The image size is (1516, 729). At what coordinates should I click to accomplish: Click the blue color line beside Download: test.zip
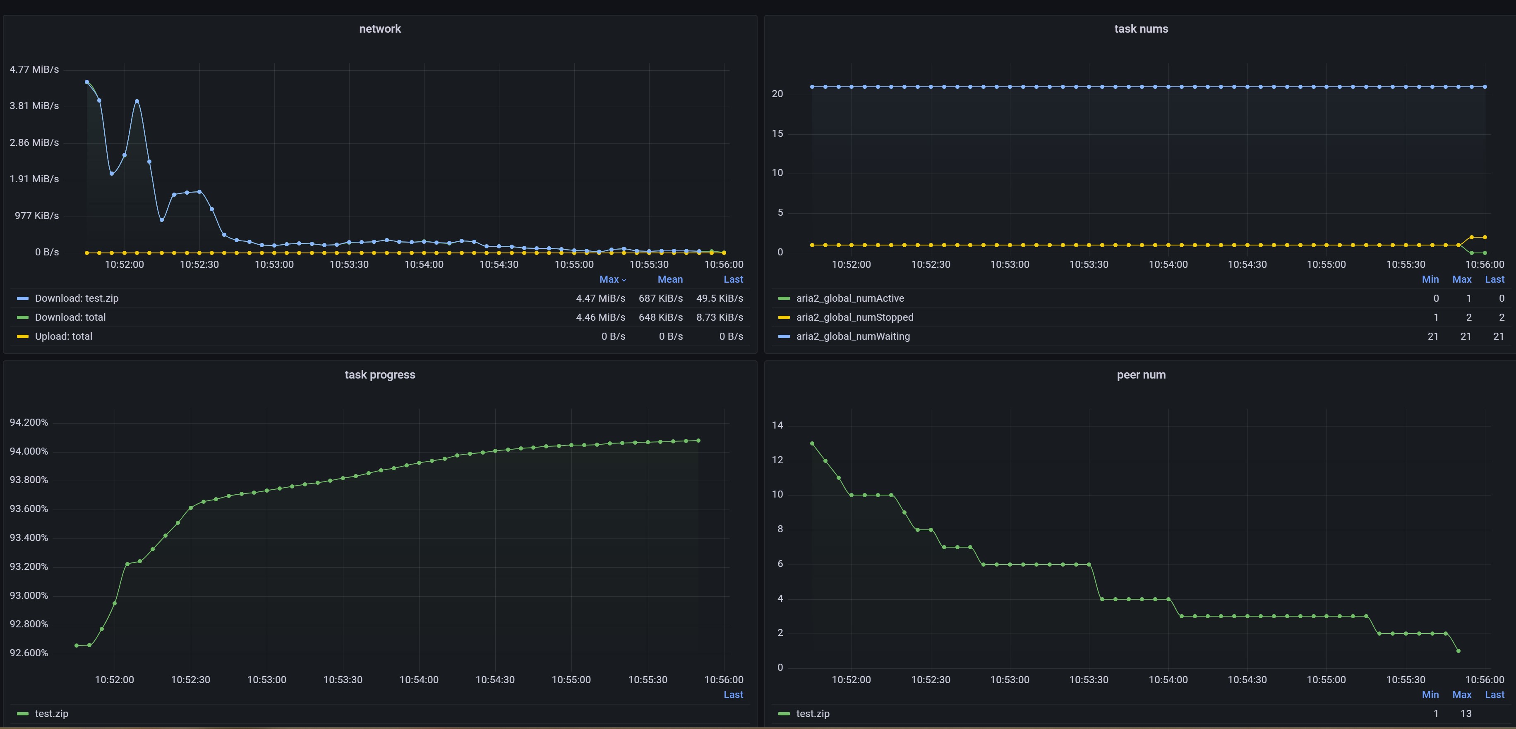tap(23, 298)
